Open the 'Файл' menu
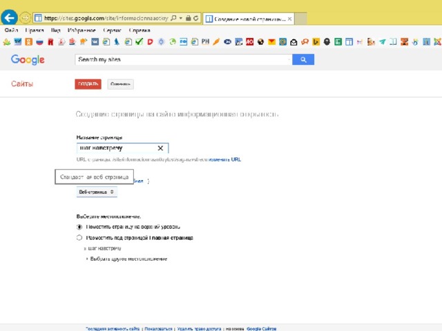Viewport: 442px width, 331px height. coord(11,30)
